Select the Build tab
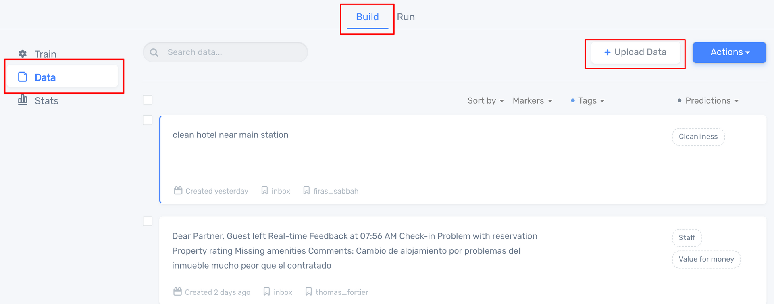 pyautogui.click(x=367, y=17)
